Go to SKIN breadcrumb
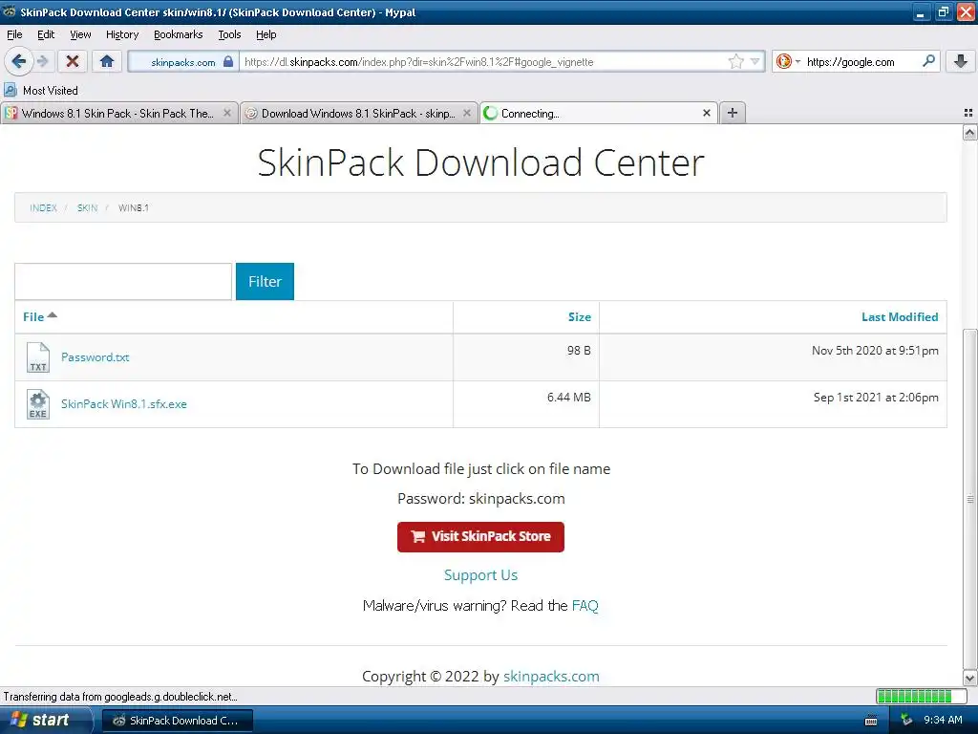The width and height of the screenshot is (978, 734). click(x=87, y=207)
